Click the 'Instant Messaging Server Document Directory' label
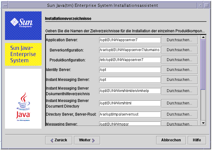This screenshot has height=150, width=212. (67, 104)
